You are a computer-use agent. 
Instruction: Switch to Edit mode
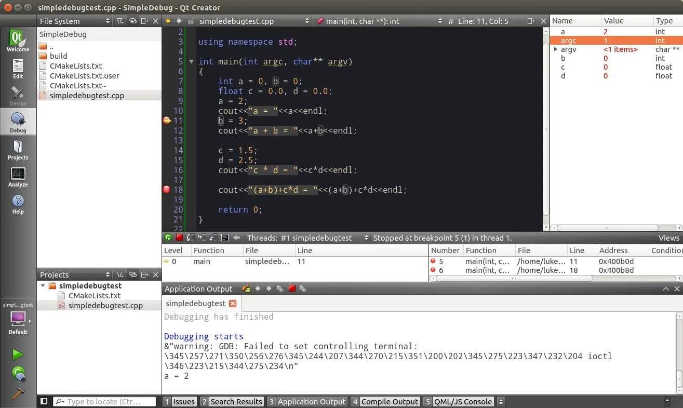point(18,68)
